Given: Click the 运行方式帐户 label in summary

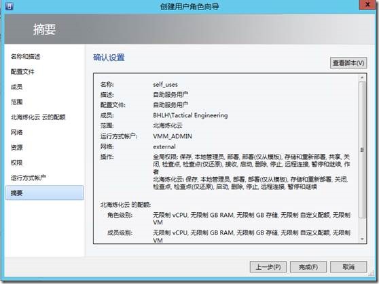Looking at the screenshot, I should [x=119, y=136].
